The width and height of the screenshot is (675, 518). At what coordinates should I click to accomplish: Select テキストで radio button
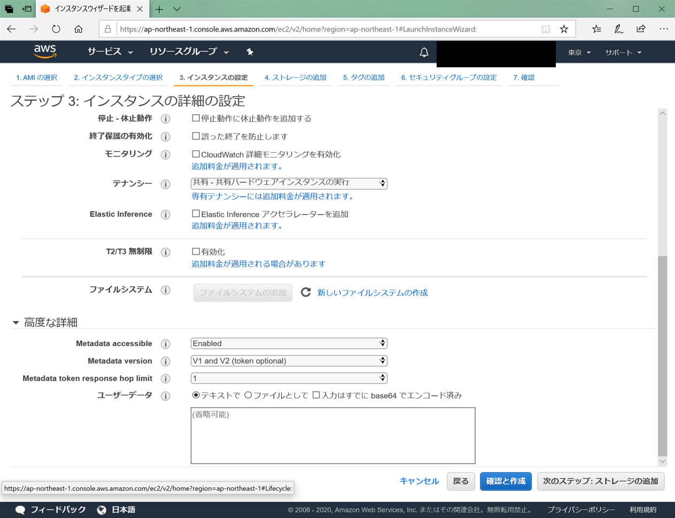tap(196, 395)
